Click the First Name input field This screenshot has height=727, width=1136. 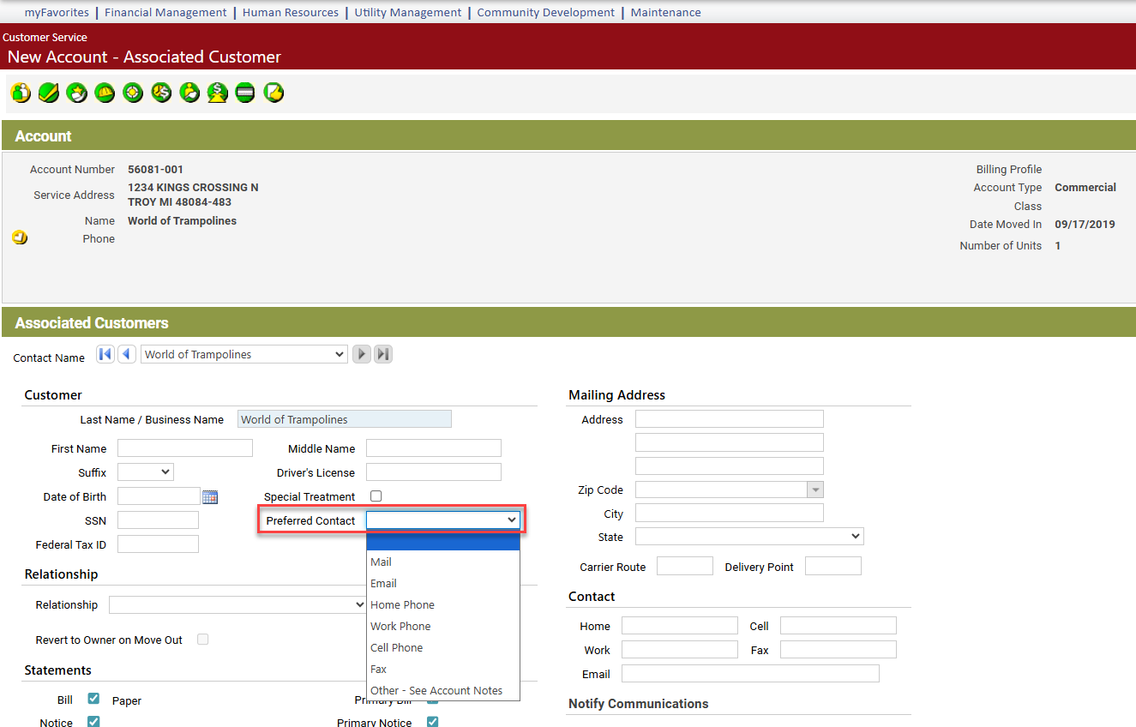coord(185,448)
